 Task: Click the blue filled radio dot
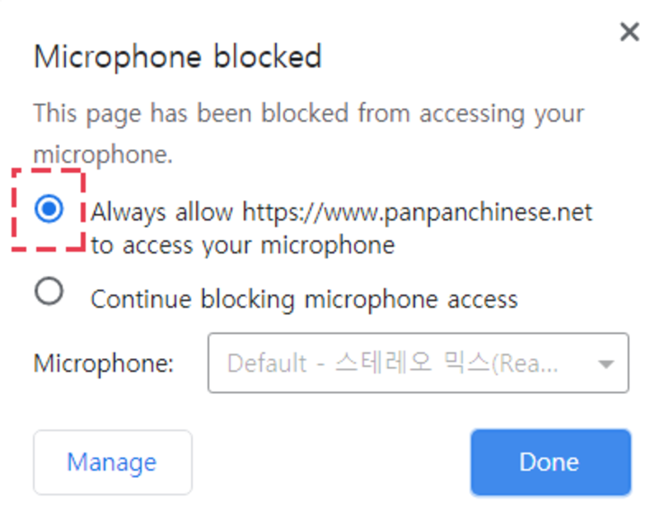[x=49, y=208]
